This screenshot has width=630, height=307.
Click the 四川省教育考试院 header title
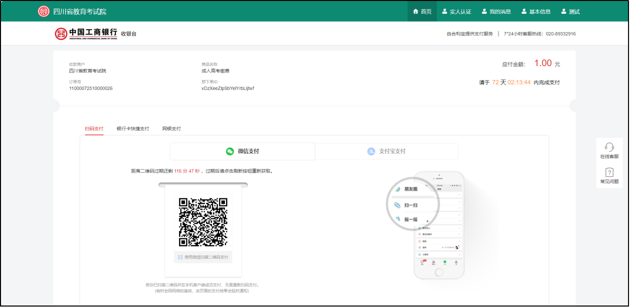click(x=80, y=11)
